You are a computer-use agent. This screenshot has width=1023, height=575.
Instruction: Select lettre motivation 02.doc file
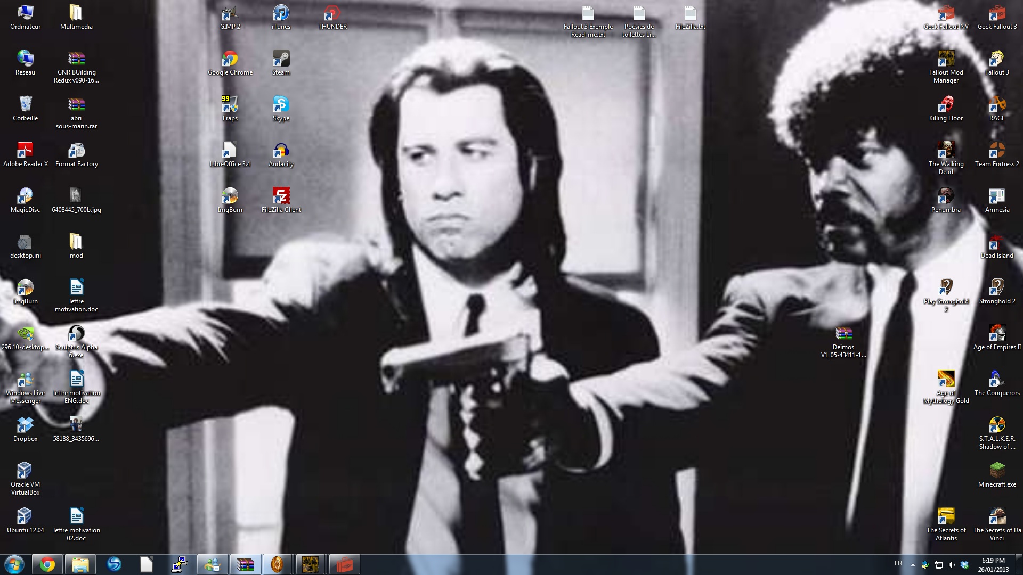(76, 524)
